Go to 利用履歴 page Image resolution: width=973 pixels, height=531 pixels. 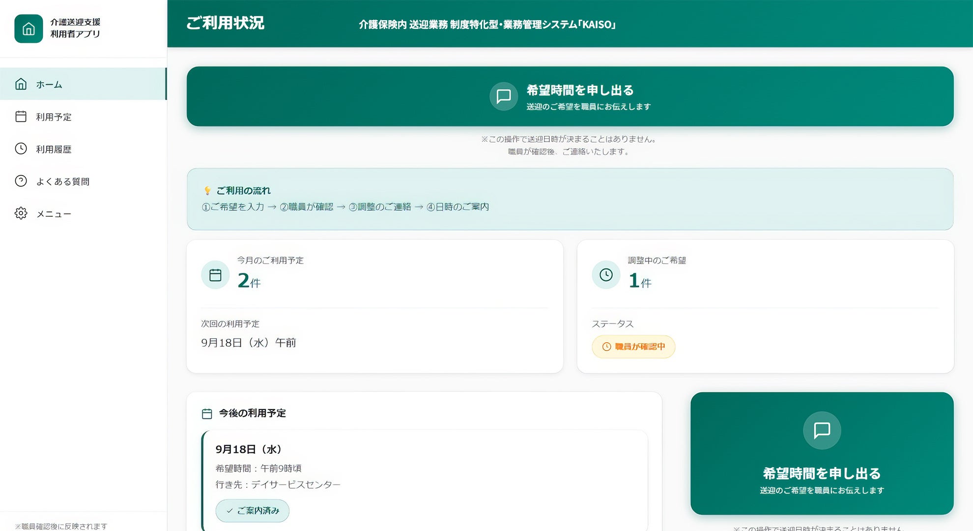(x=54, y=149)
